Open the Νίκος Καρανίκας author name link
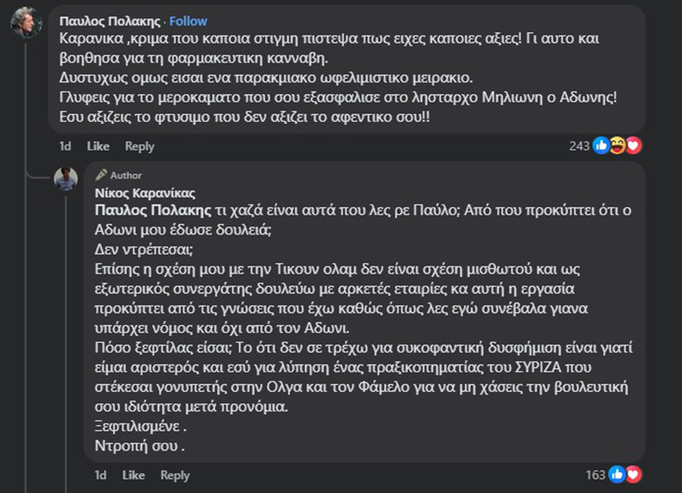 pos(144,192)
